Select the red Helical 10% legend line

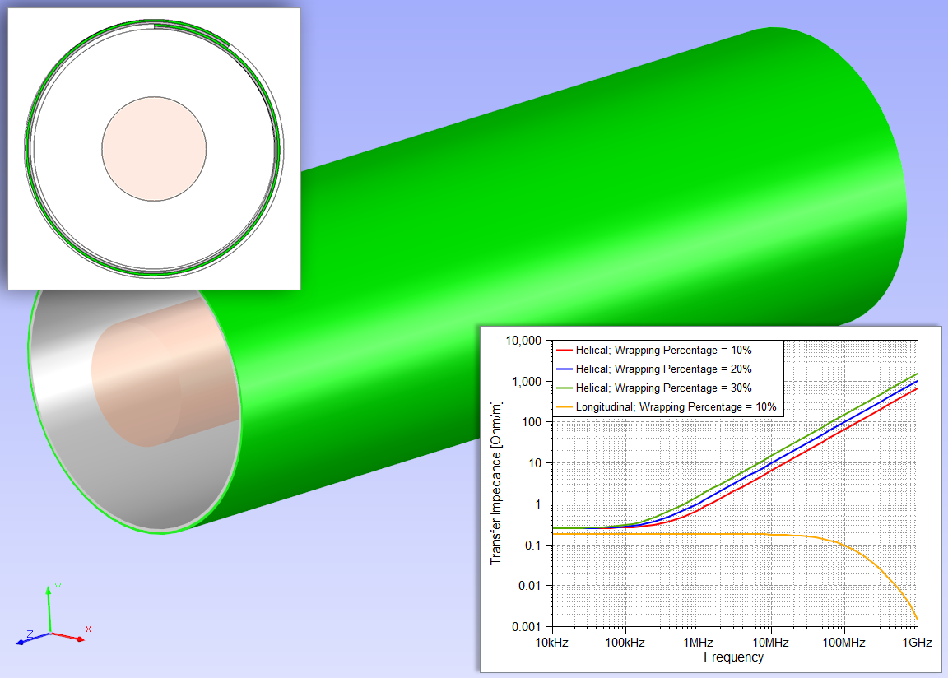565,351
